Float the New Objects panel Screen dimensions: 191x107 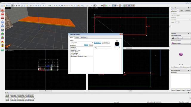(188, 8)
